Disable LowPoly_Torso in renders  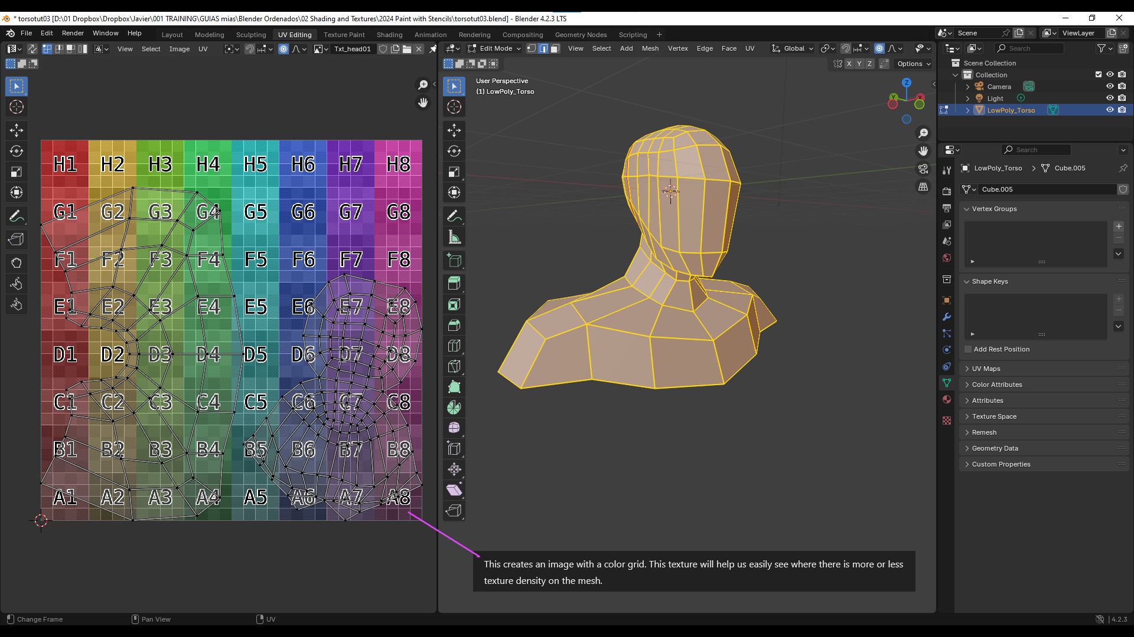pyautogui.click(x=1122, y=110)
